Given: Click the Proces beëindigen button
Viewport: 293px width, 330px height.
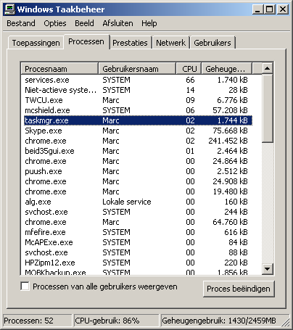Looking at the screenshot, I should [x=239, y=289].
